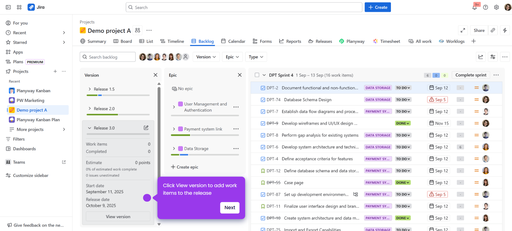512x231 pixels.
Task: Open the Calendar tab
Action: coord(233,41)
